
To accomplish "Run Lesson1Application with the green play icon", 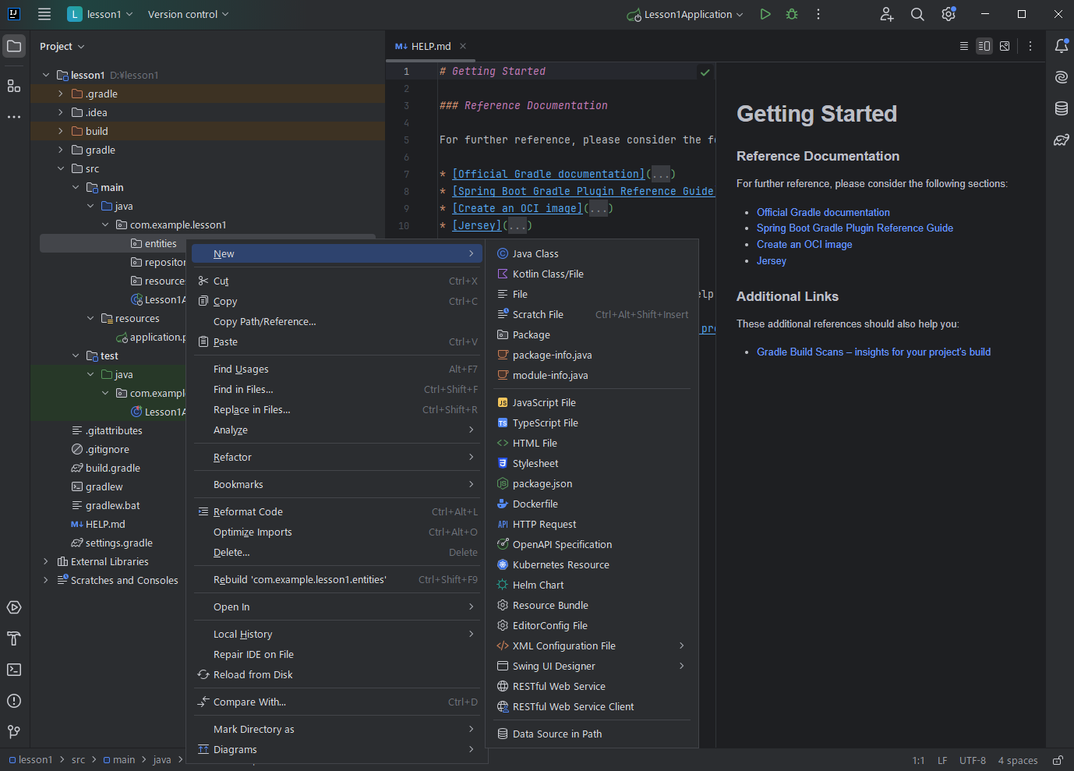I will pos(765,14).
